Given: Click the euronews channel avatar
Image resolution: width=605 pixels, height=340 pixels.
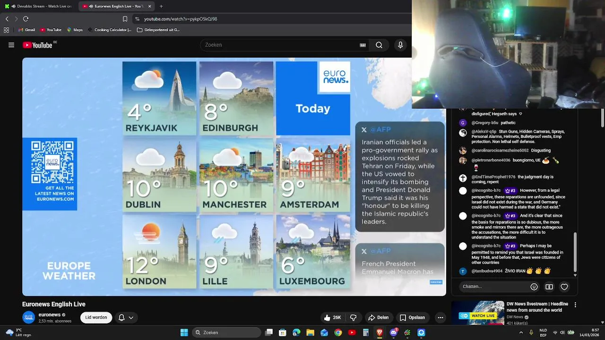Looking at the screenshot, I should (29, 317).
